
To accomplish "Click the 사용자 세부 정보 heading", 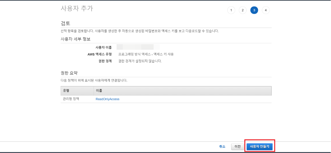I will (x=75, y=39).
